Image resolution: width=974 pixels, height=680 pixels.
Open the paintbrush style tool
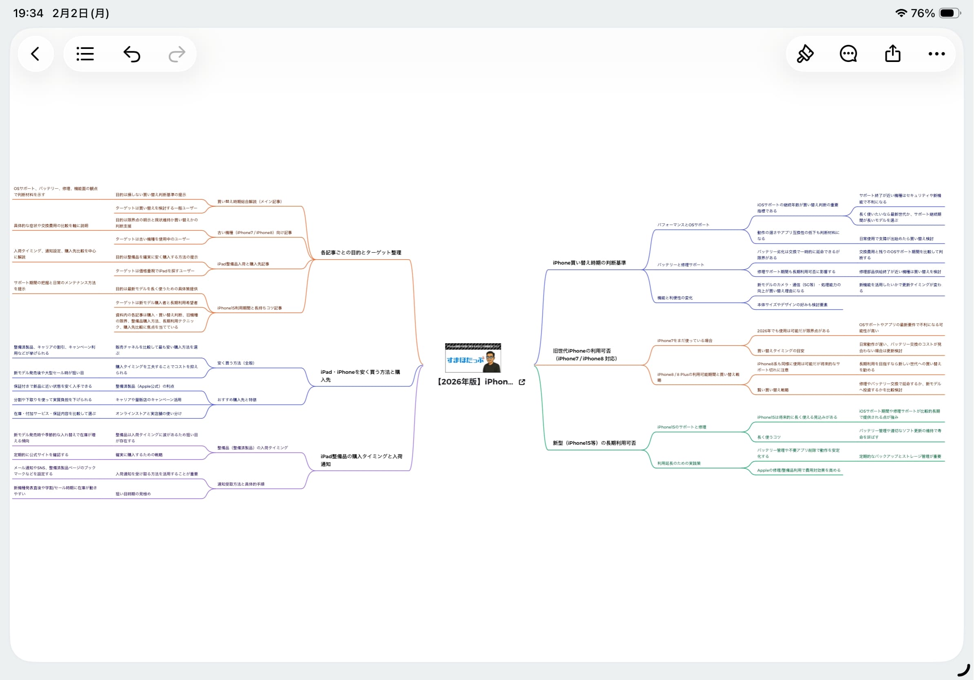pyautogui.click(x=805, y=54)
